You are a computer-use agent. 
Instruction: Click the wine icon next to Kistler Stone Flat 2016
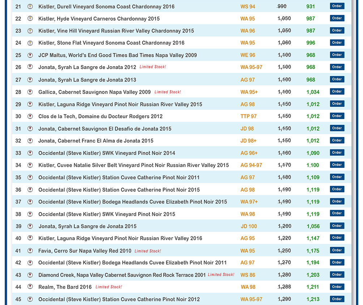point(30,43)
